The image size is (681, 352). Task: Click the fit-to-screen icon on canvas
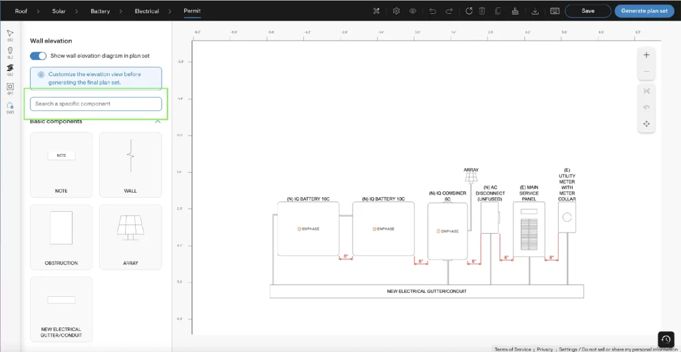(646, 90)
